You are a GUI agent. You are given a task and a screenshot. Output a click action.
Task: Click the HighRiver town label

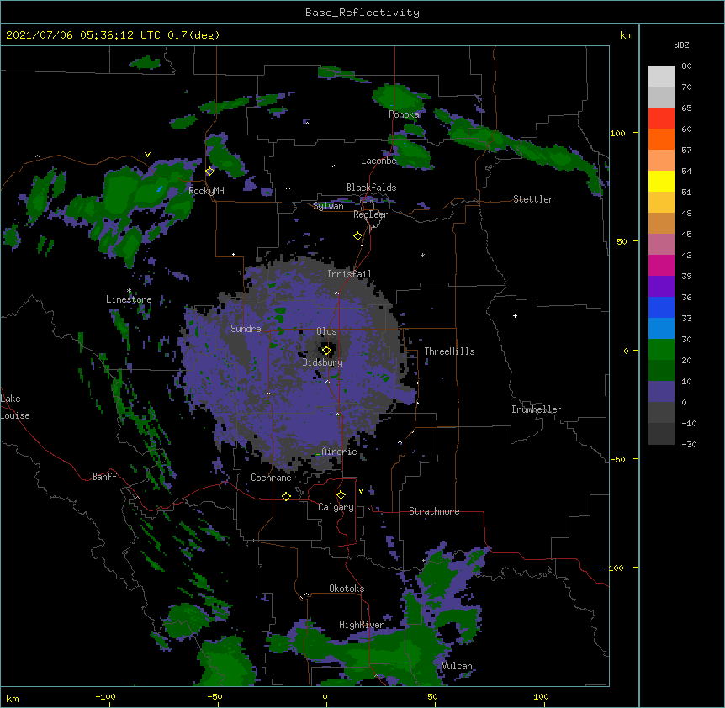click(362, 625)
